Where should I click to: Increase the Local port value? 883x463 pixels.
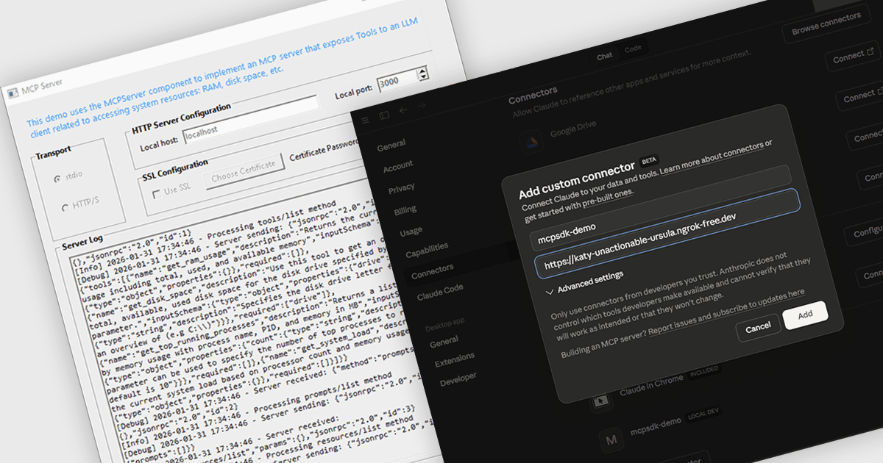coord(422,71)
